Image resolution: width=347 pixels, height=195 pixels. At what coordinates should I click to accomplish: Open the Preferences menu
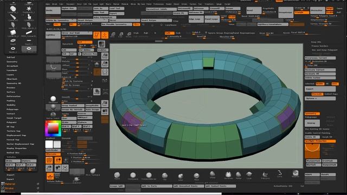(x=158, y=4)
